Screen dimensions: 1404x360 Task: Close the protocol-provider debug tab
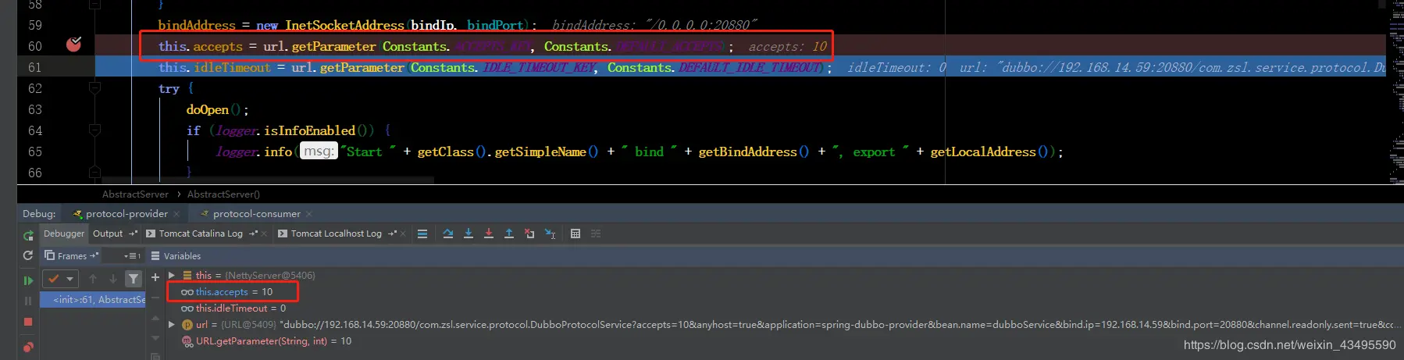176,214
